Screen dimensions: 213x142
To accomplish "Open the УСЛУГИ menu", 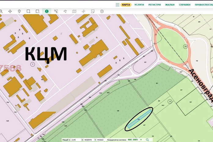I will (x=139, y=5).
